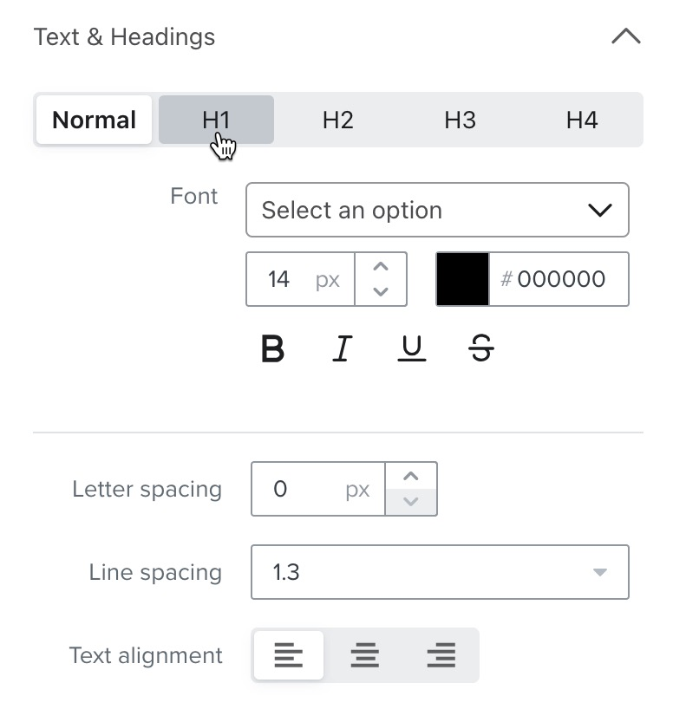Screen dimensions: 673x709
Task: Switch to the Normal text style tab
Action: [x=93, y=120]
